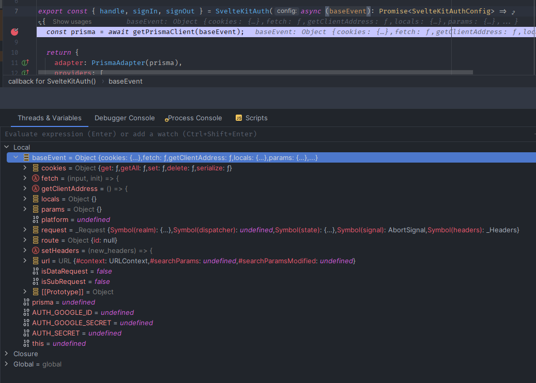
Task: Click the getPrismaClient call in code
Action: pyautogui.click(x=164, y=32)
